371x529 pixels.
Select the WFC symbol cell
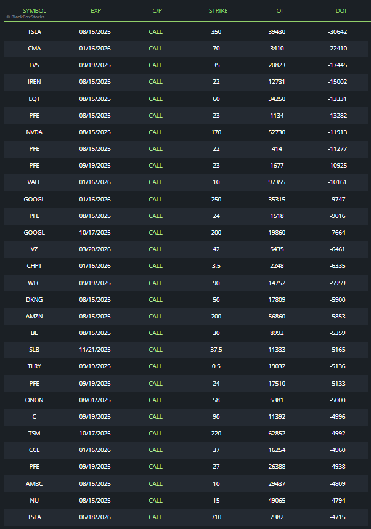click(x=35, y=283)
